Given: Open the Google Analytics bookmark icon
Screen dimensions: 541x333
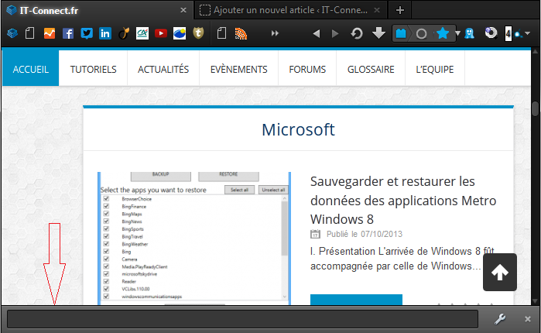Looking at the screenshot, I should pyautogui.click(x=50, y=33).
